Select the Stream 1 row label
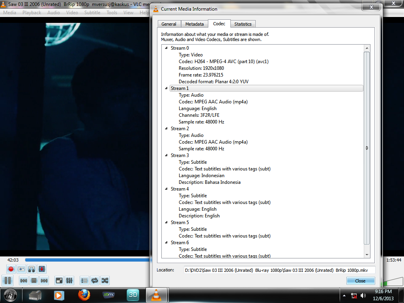 pyautogui.click(x=180, y=88)
